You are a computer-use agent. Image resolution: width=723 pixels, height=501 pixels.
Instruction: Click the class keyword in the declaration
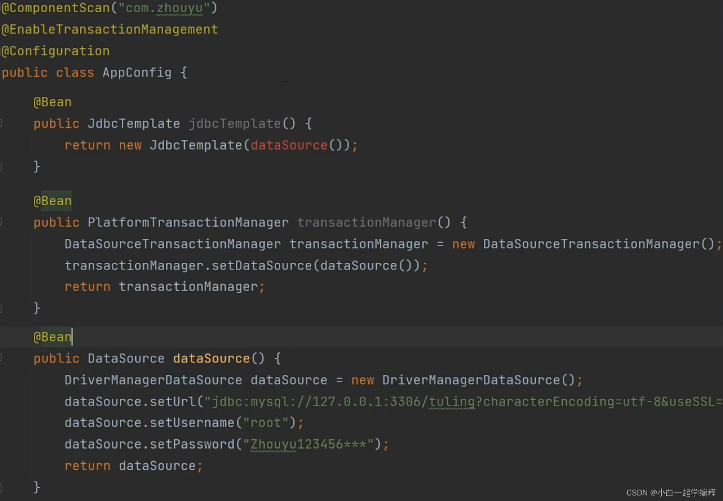pos(75,73)
